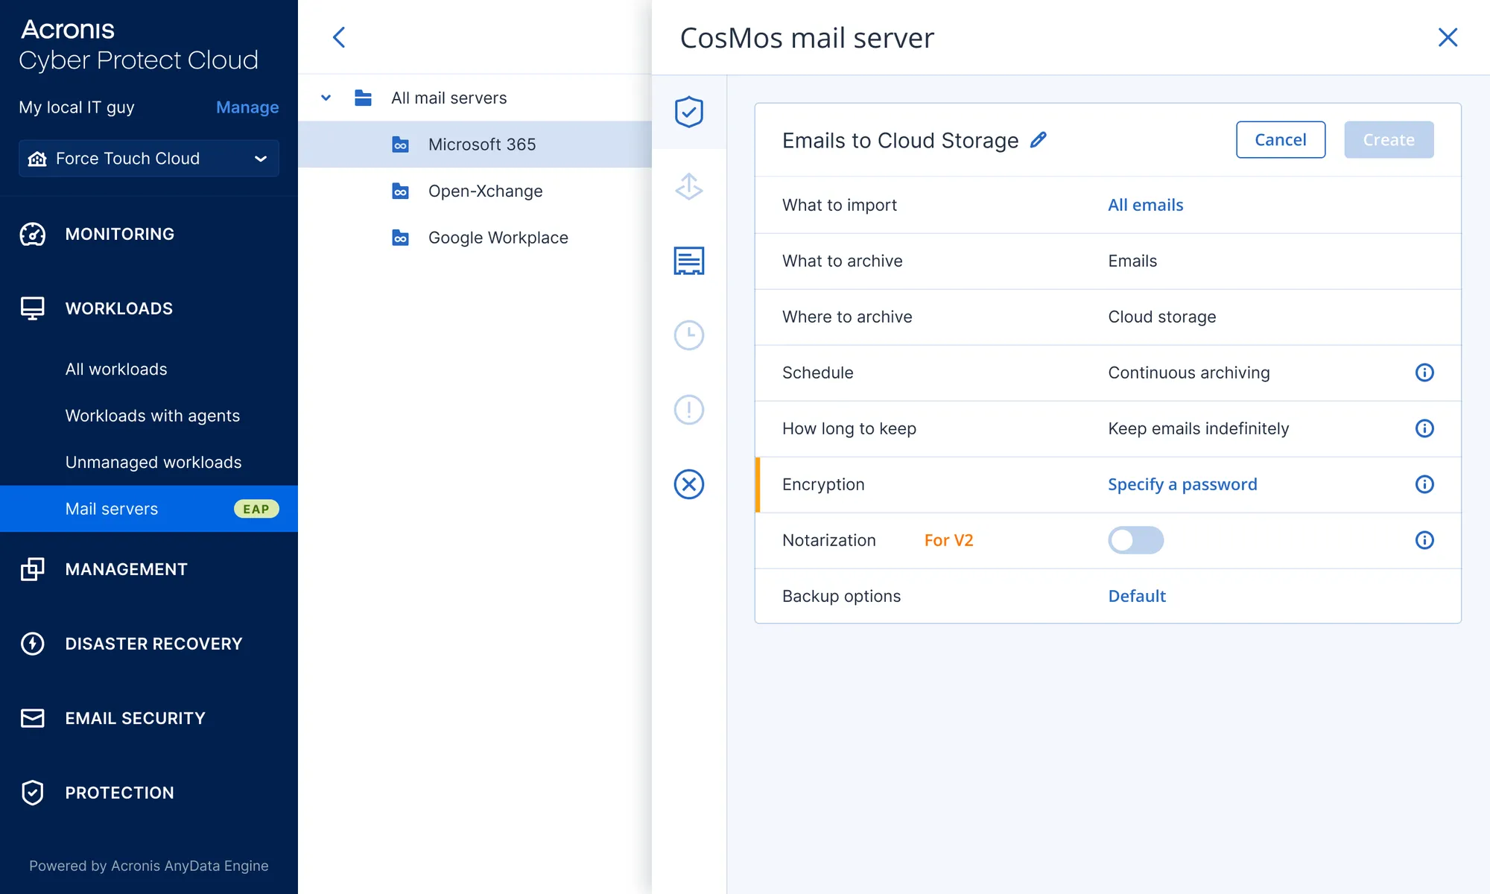
Task: Show info for Schedule row
Action: 1424,372
